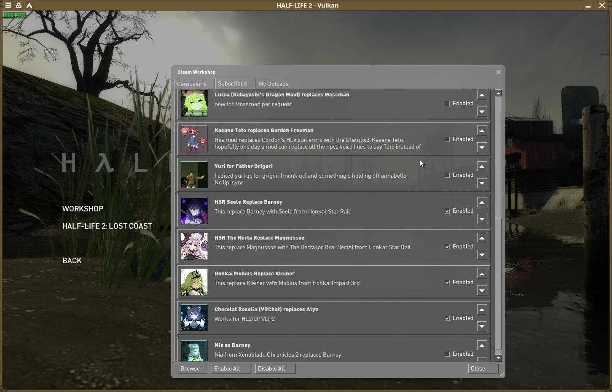
Task: Click the lock icon in title bar
Action: [x=19, y=5]
